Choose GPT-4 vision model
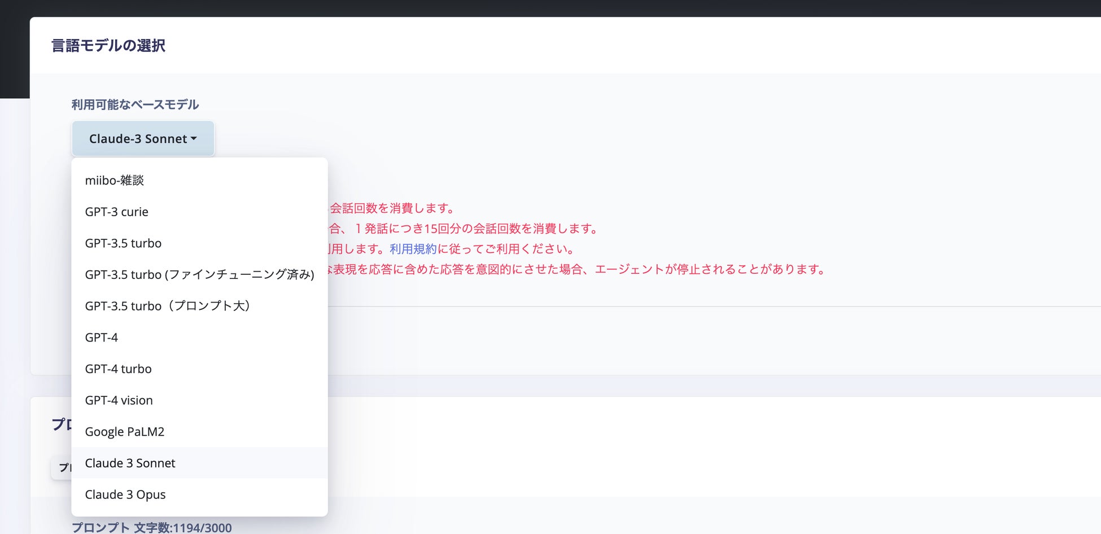 pos(199,400)
